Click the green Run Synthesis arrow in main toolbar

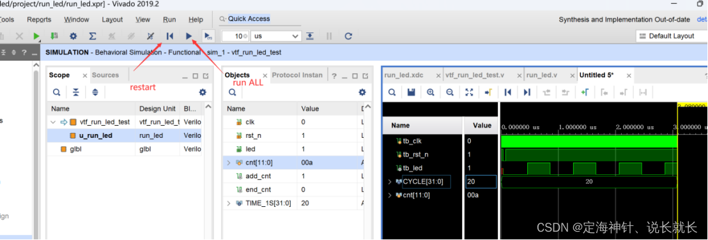(36, 36)
